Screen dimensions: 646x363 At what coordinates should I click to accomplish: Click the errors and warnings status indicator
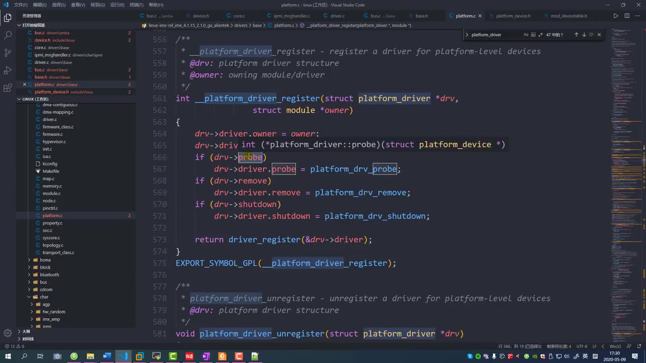click(x=14, y=346)
